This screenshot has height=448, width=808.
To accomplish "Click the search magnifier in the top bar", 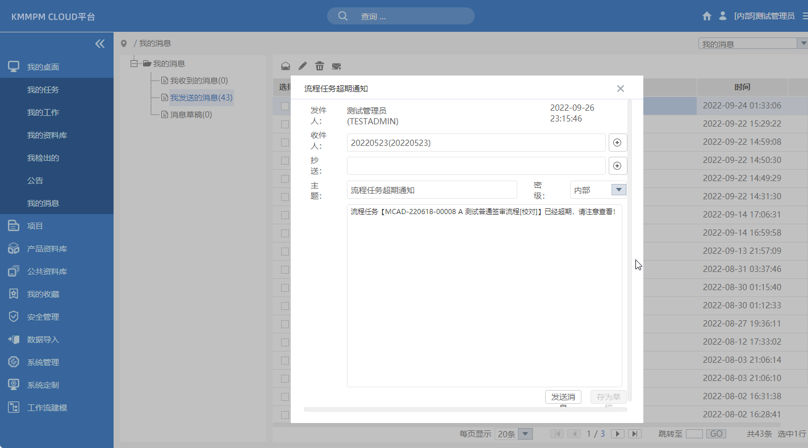I will click(342, 15).
